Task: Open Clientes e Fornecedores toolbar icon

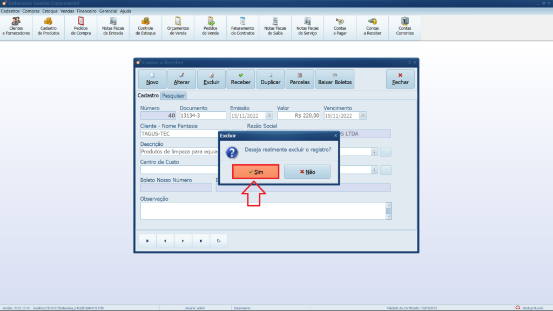Action: [16, 26]
